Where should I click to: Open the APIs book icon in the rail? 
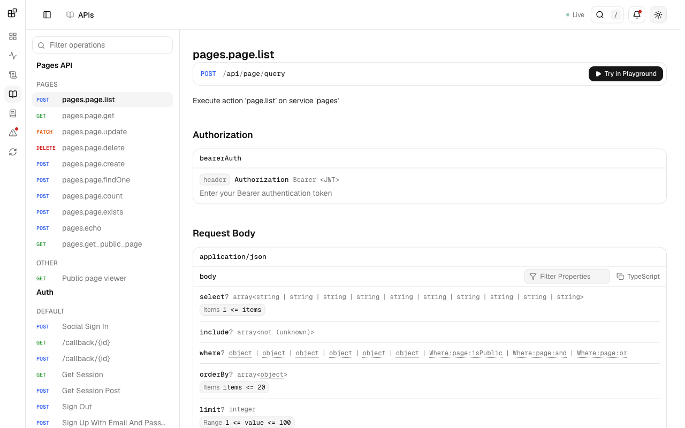13,94
